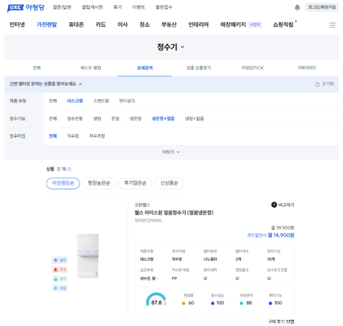
Task: Open the hamburger menu
Action: pos(332,25)
